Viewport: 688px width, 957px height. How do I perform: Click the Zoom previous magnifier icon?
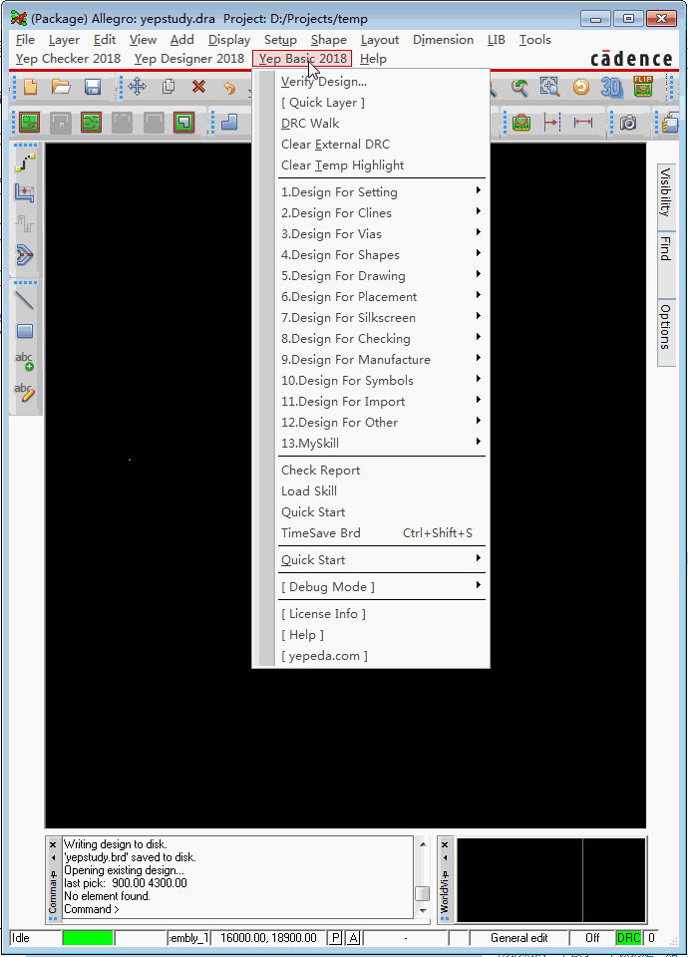pos(519,88)
